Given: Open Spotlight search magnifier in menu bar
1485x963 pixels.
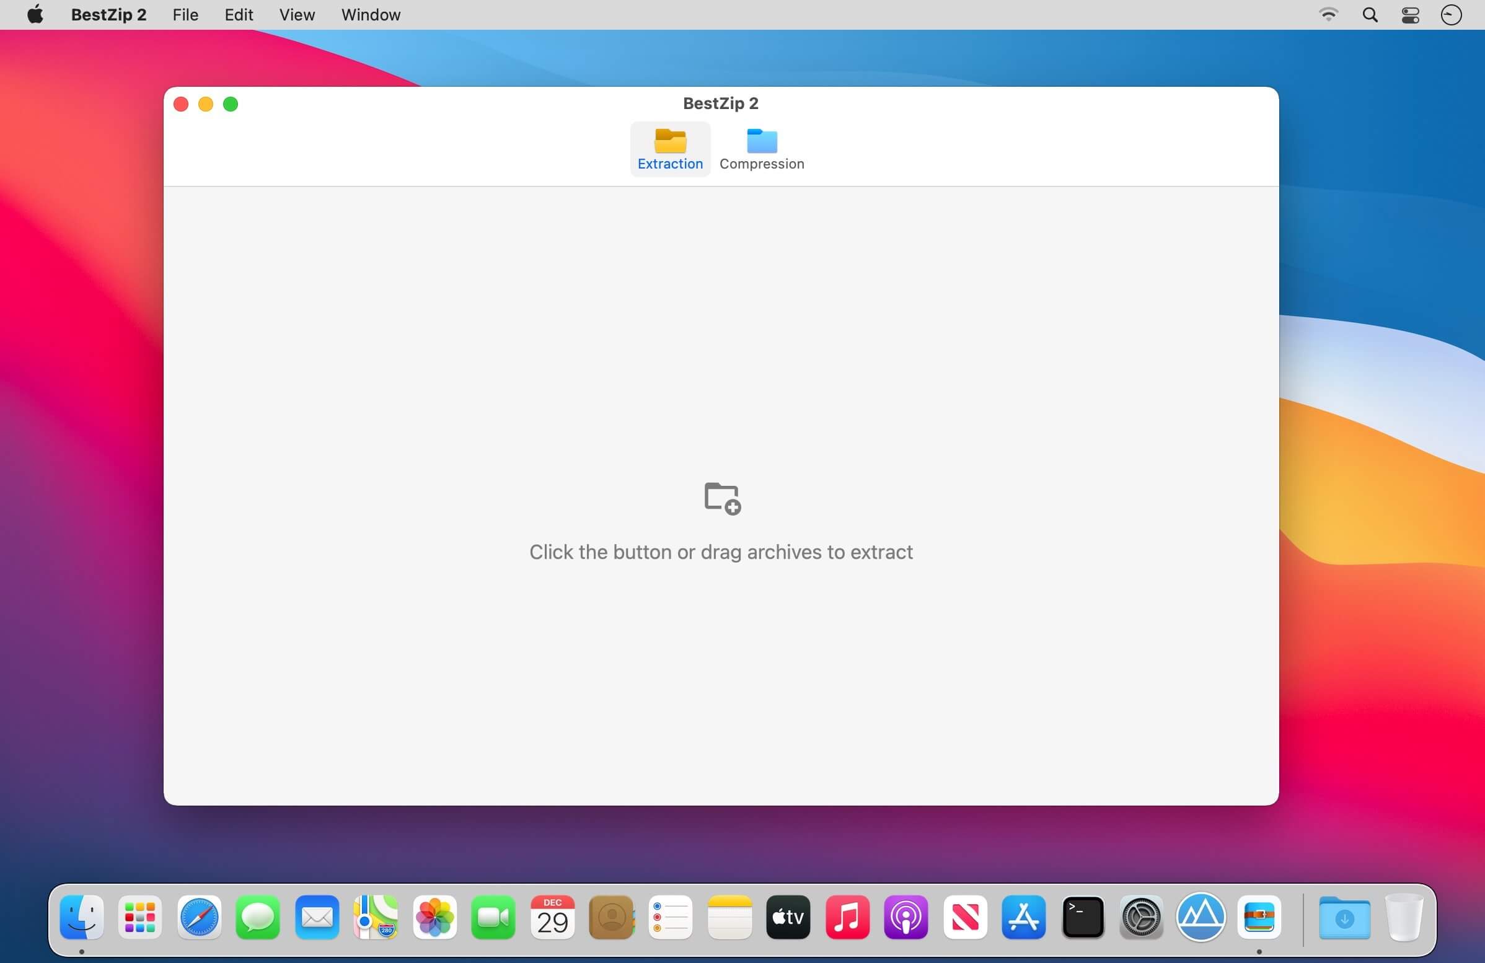Looking at the screenshot, I should tap(1370, 15).
